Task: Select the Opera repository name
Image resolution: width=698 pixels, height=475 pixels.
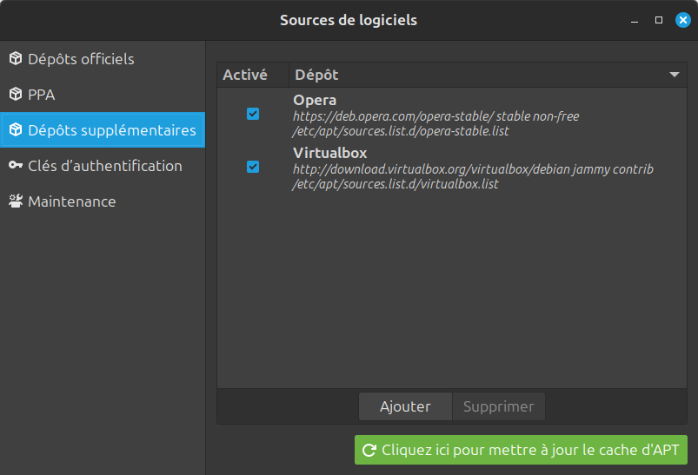Action: point(315,100)
